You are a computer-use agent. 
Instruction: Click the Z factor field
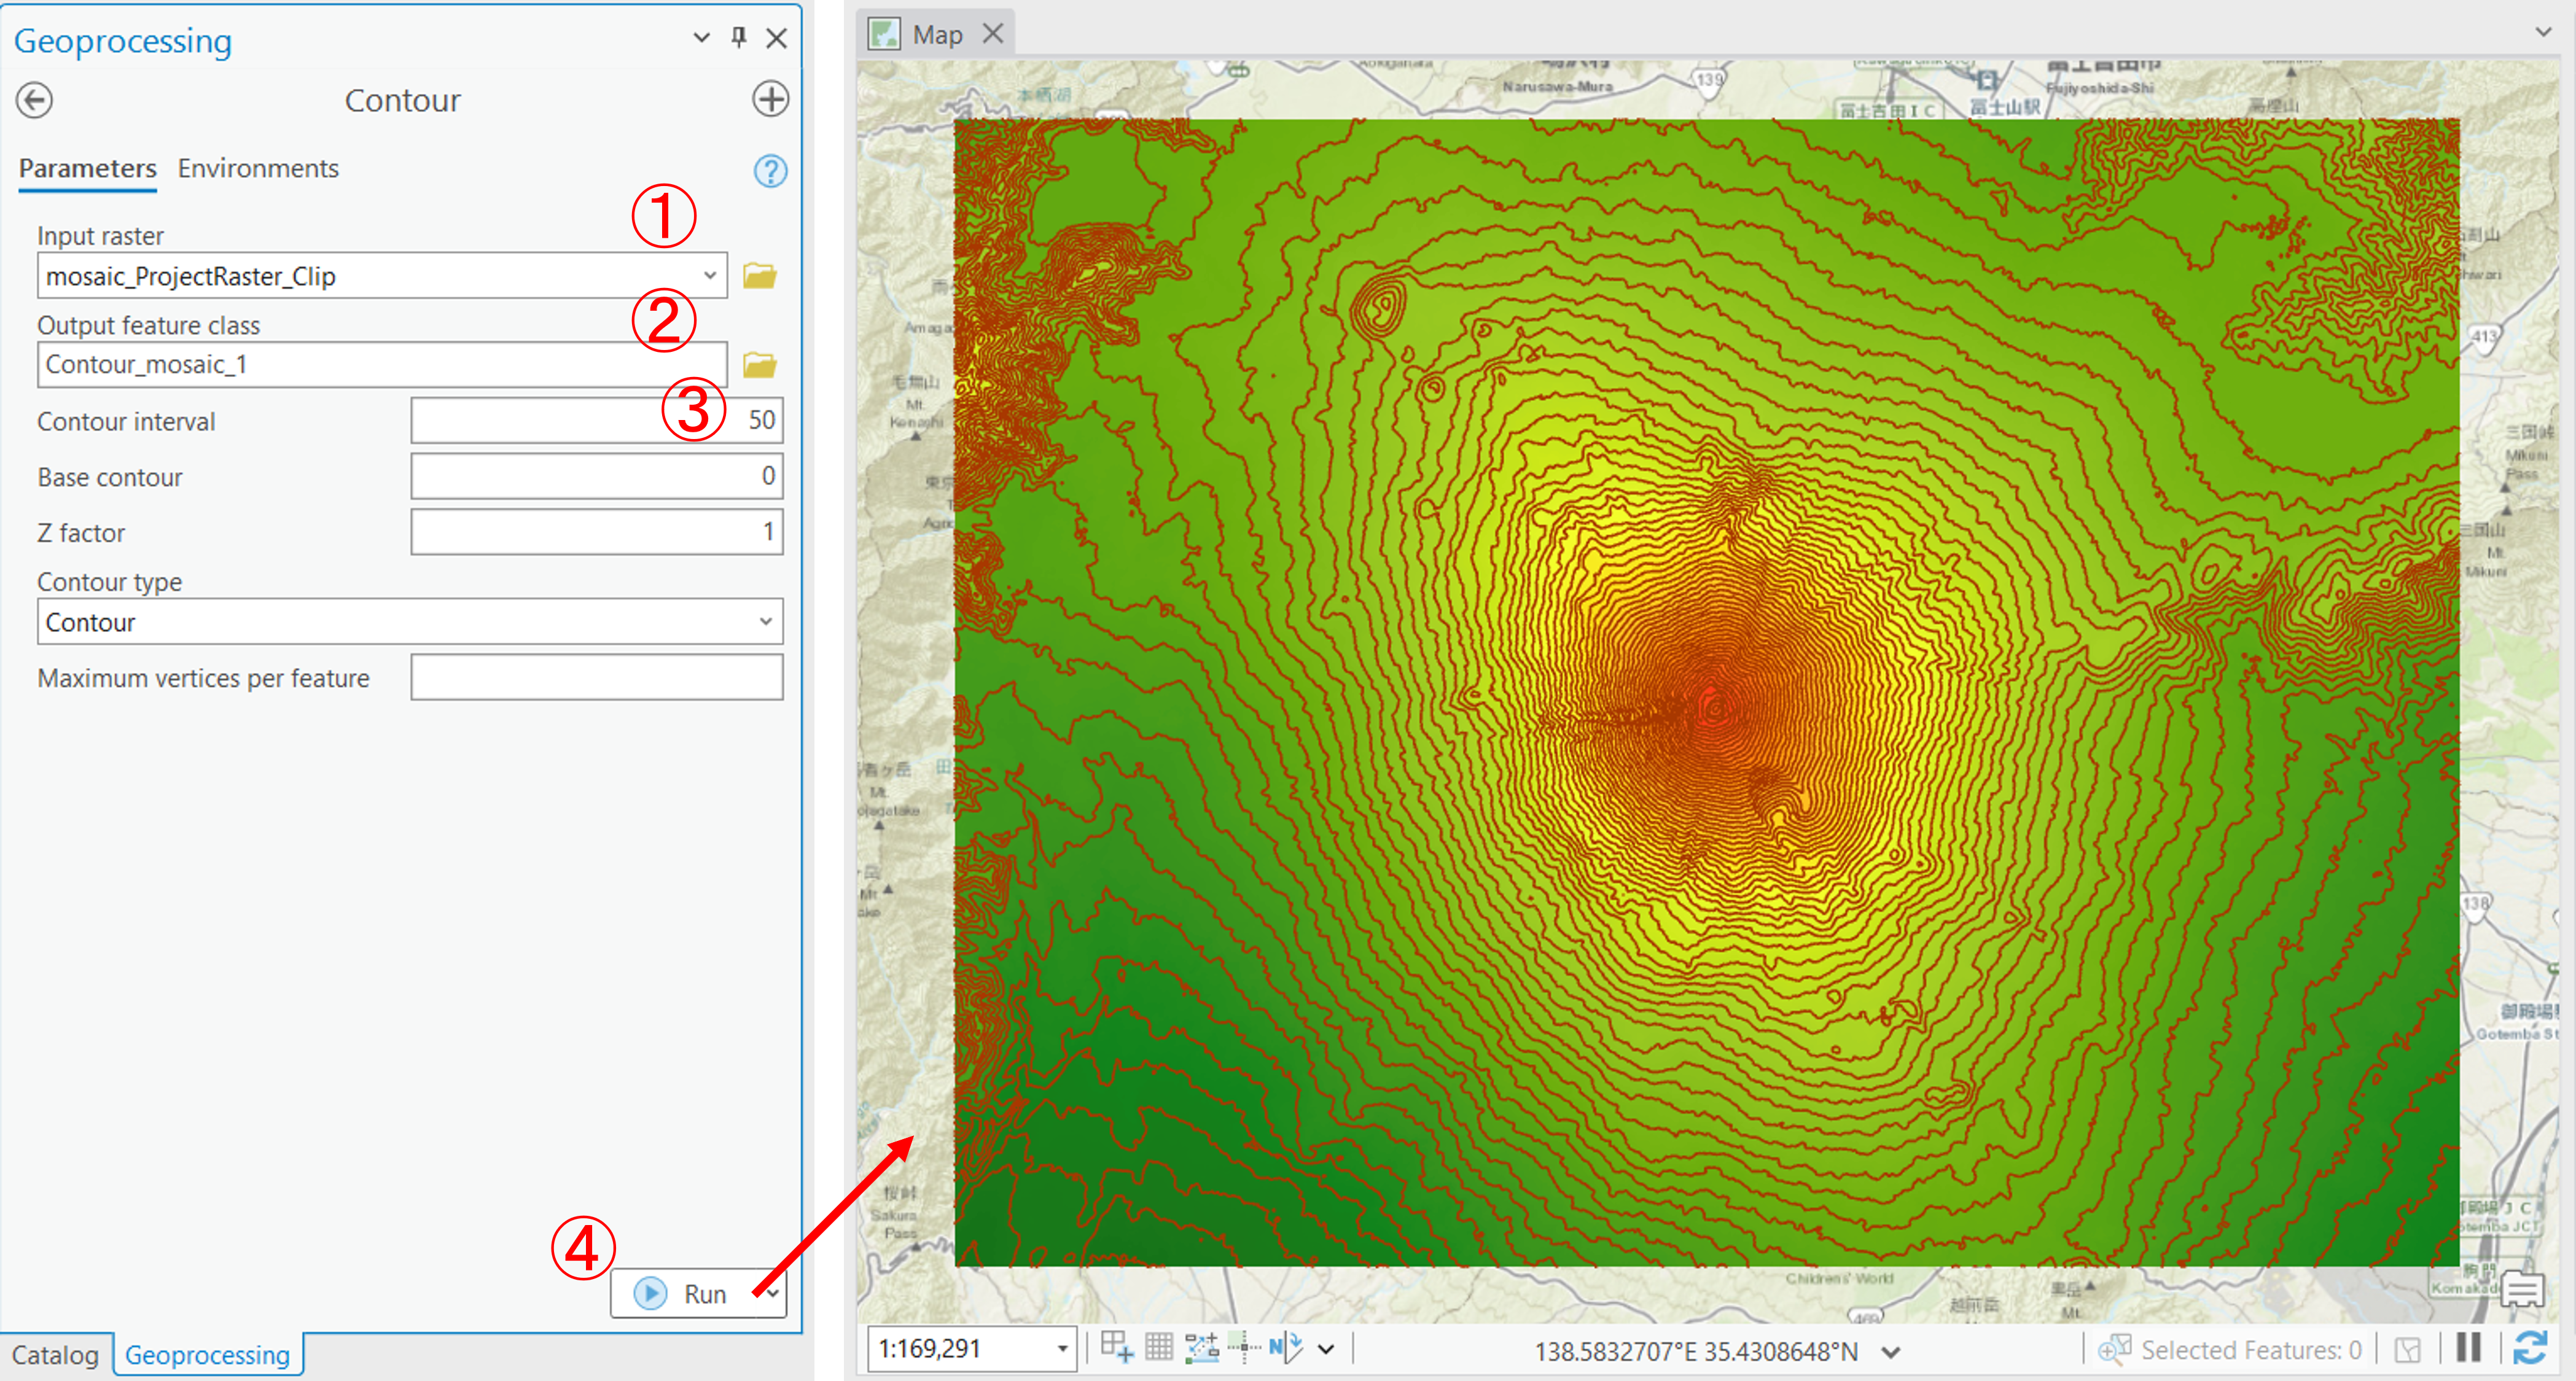click(x=596, y=532)
